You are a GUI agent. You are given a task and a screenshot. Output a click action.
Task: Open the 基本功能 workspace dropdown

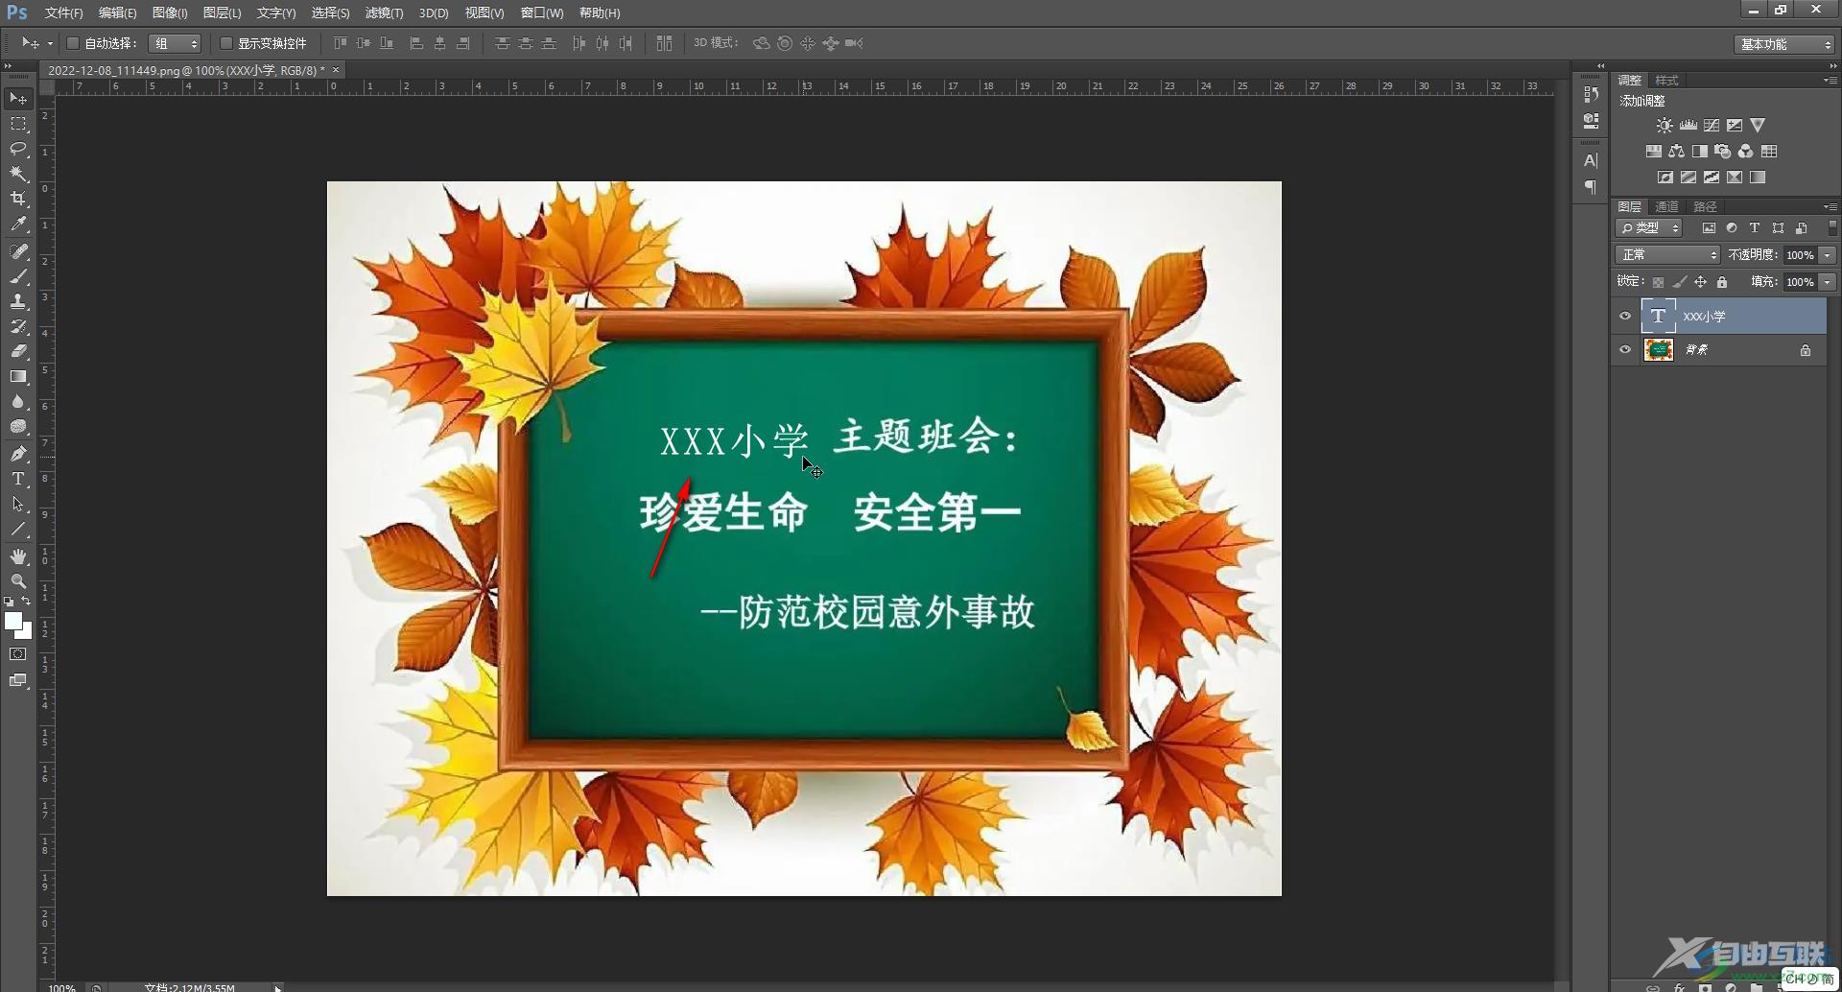(x=1784, y=44)
